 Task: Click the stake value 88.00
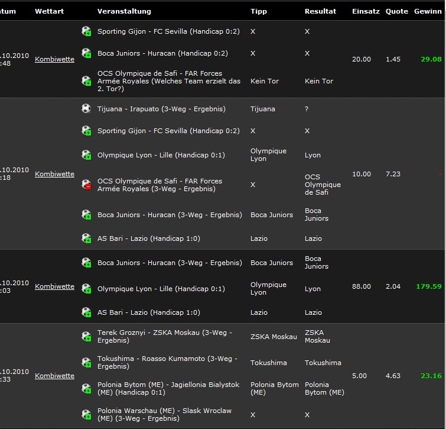coord(362,286)
